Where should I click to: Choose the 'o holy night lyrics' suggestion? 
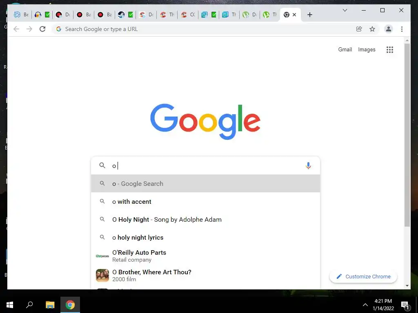[x=205, y=238]
